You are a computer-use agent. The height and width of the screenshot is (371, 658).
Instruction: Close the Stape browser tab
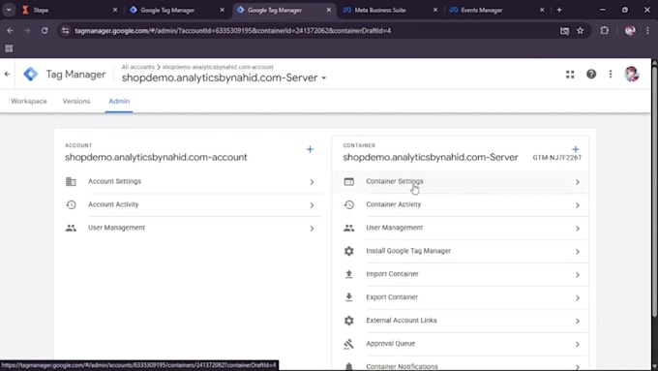point(115,10)
